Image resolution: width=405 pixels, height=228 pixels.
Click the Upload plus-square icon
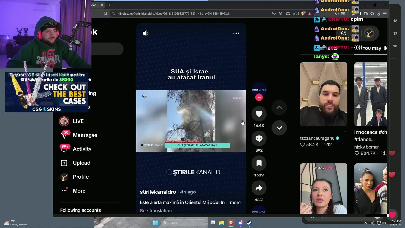(x=64, y=163)
